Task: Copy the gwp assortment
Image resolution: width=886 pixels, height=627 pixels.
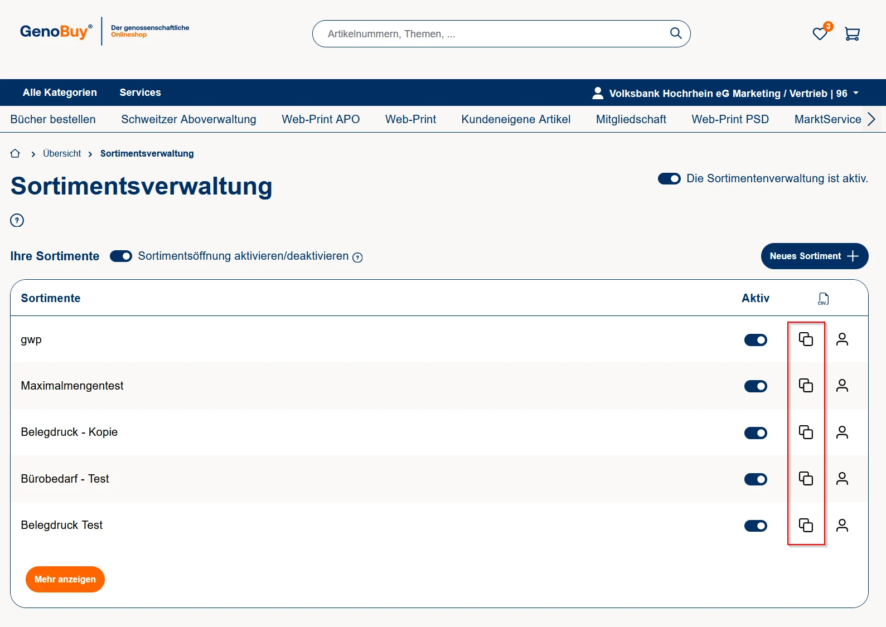Action: coord(806,339)
